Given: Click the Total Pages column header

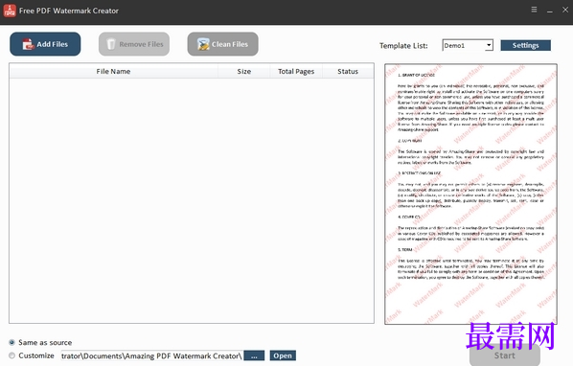Looking at the screenshot, I should click(296, 71).
